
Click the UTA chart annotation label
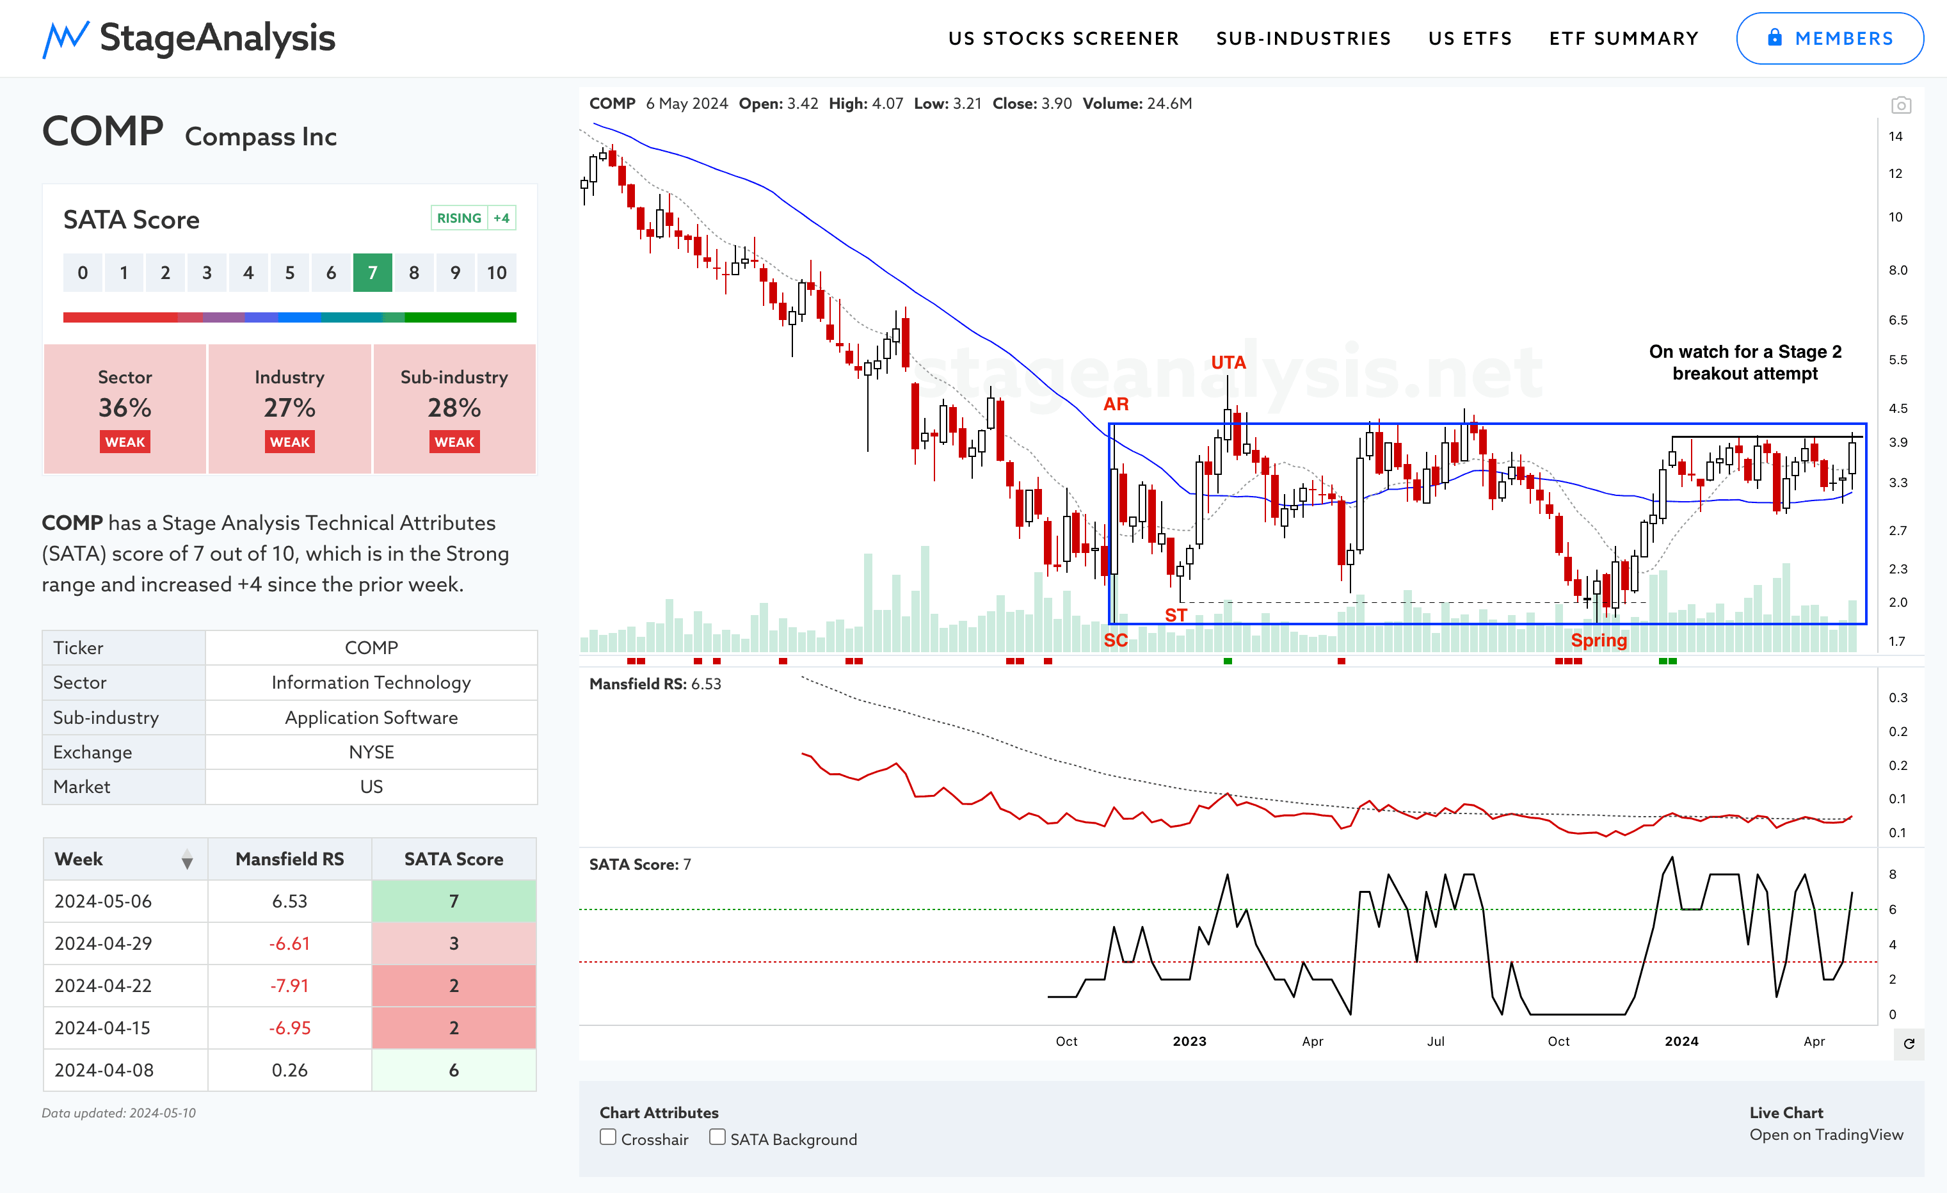tap(1228, 363)
